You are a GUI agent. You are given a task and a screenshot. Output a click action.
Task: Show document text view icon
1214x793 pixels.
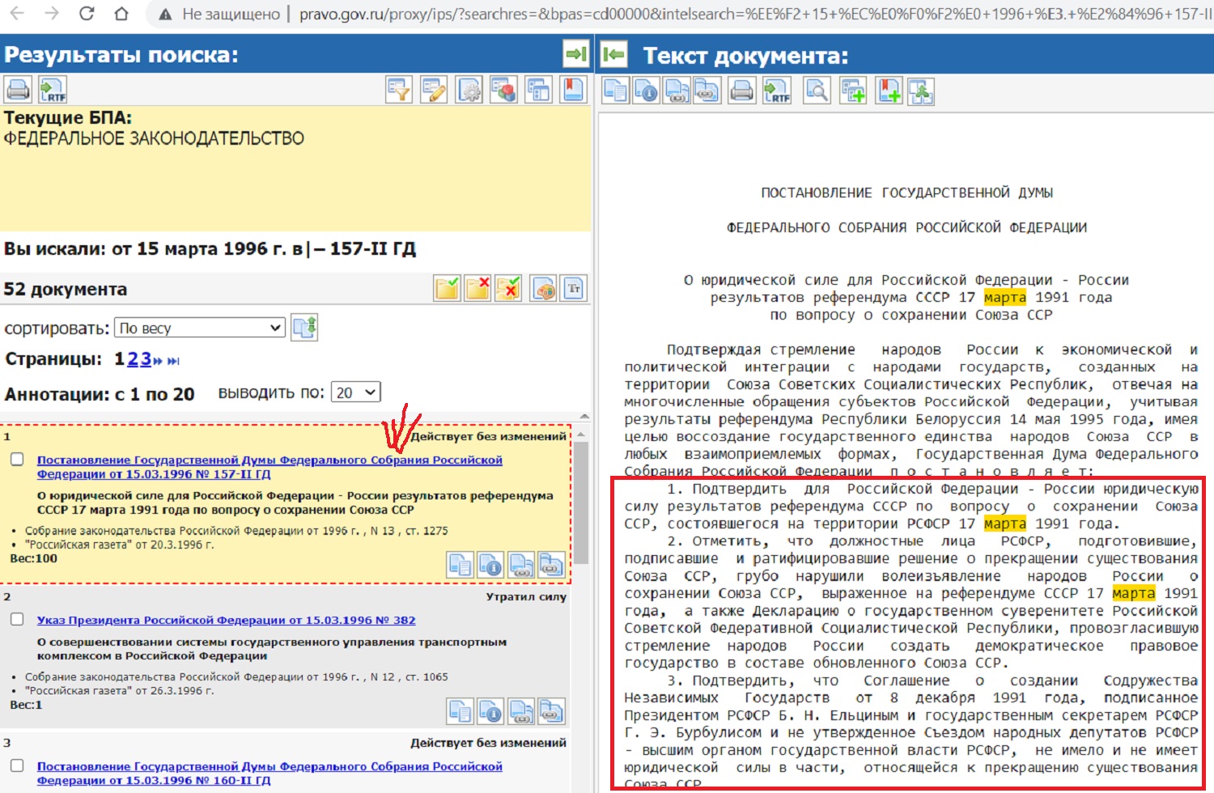pos(616,91)
